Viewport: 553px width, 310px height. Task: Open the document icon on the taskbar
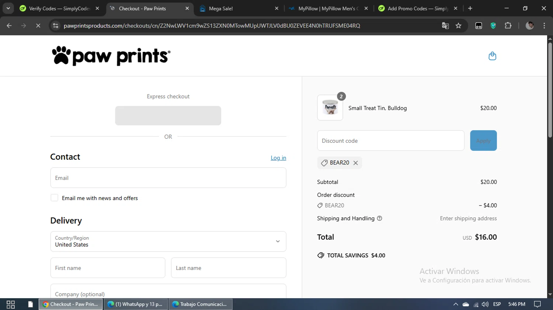pos(30,304)
